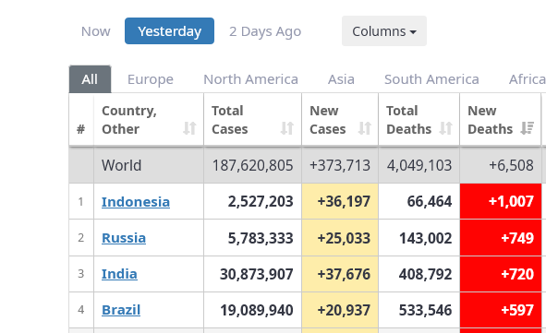The image size is (546, 333).
Task: Select world total cases 187,620,805
Action: (253, 165)
